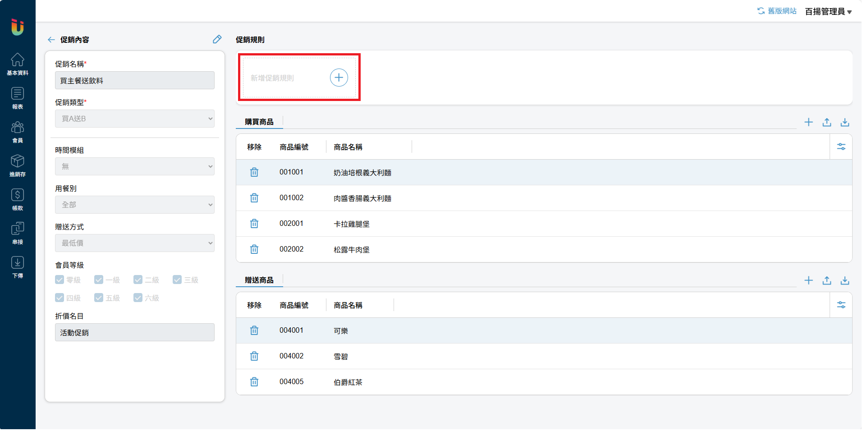Click upload icon in 贈送商品 section
Screen dimensions: 862x431
(826, 280)
